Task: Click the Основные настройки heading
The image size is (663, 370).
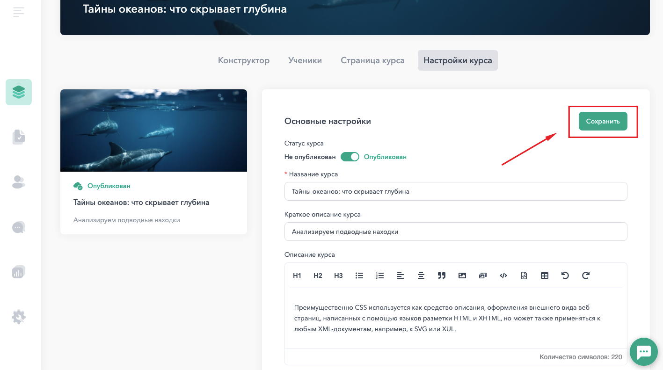Action: [328, 121]
